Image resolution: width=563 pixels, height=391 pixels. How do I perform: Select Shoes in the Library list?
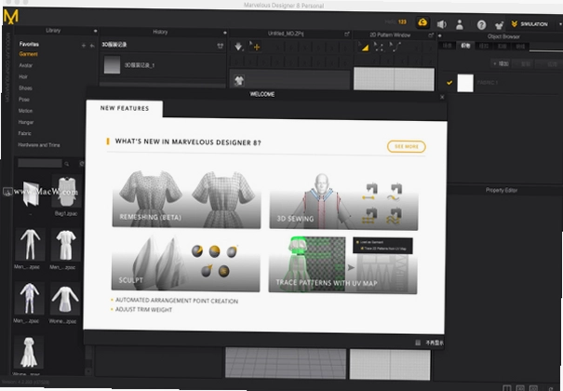[x=25, y=88]
